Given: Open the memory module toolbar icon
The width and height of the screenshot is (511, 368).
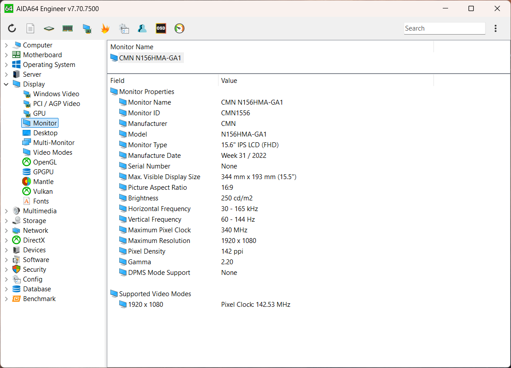Looking at the screenshot, I should [x=67, y=28].
